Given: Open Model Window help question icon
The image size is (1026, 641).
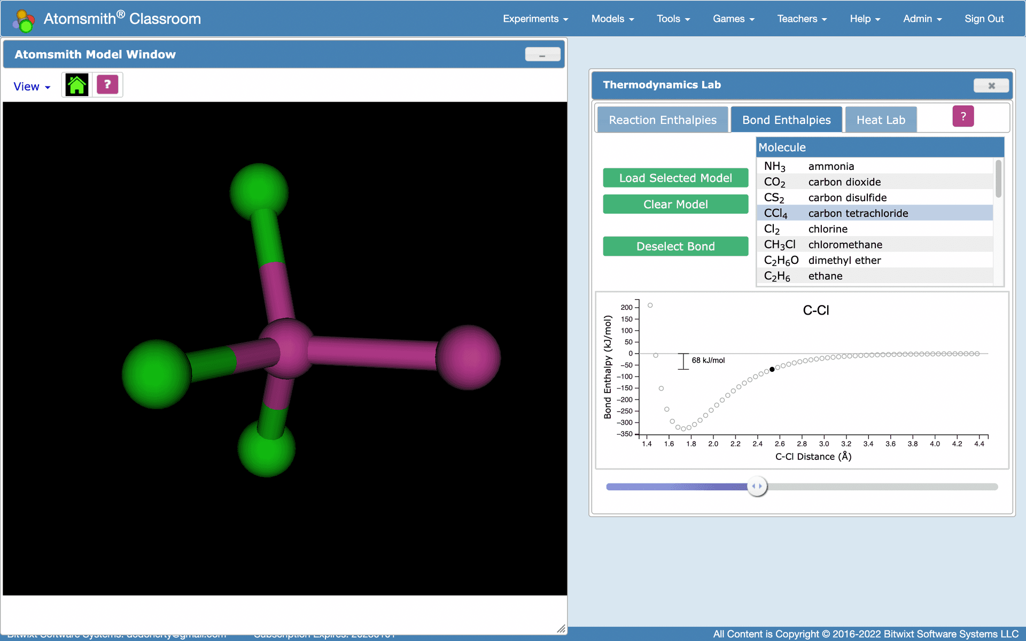Looking at the screenshot, I should tap(107, 84).
